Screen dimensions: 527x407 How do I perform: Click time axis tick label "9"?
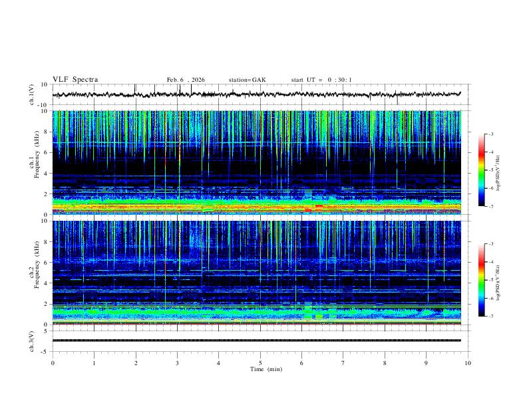(x=426, y=363)
